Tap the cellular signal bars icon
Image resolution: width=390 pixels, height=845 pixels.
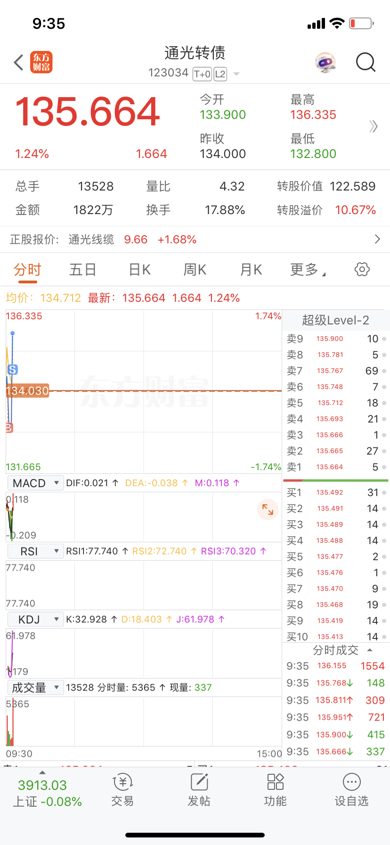[x=316, y=24]
